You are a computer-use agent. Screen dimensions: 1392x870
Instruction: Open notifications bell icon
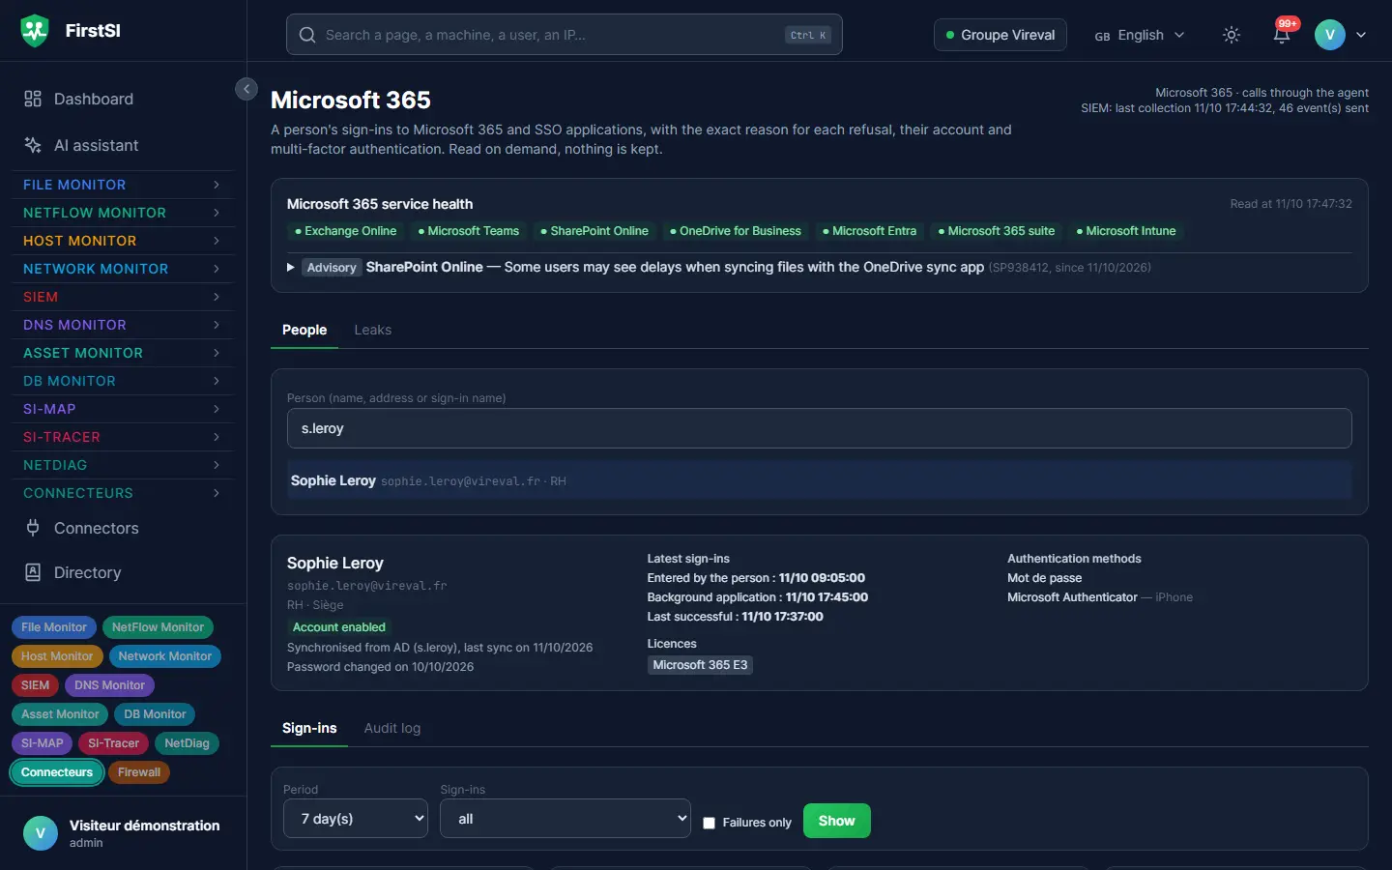coord(1282,35)
